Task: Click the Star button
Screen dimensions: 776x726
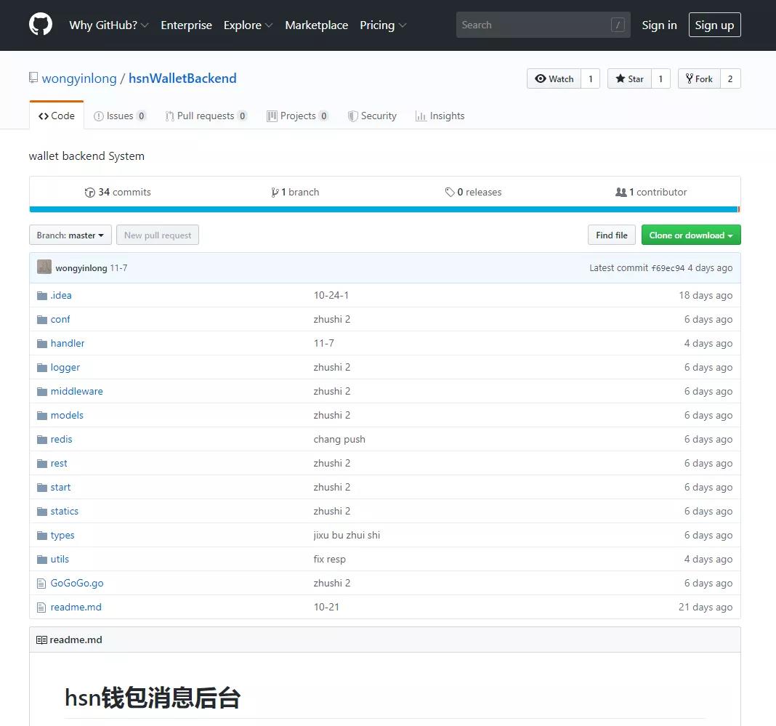Action: (x=629, y=78)
